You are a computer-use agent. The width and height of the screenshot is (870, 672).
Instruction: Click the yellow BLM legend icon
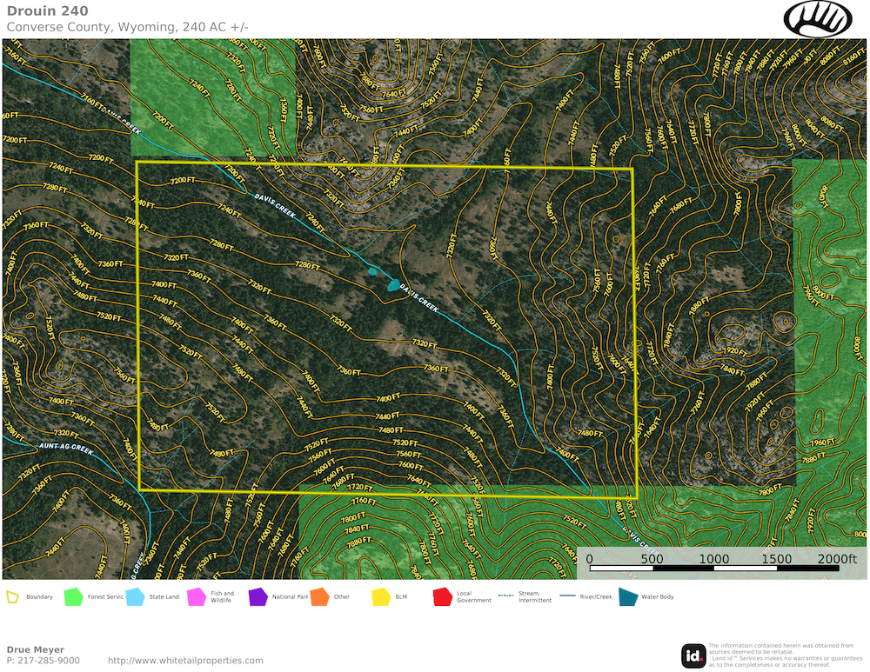tap(381, 597)
